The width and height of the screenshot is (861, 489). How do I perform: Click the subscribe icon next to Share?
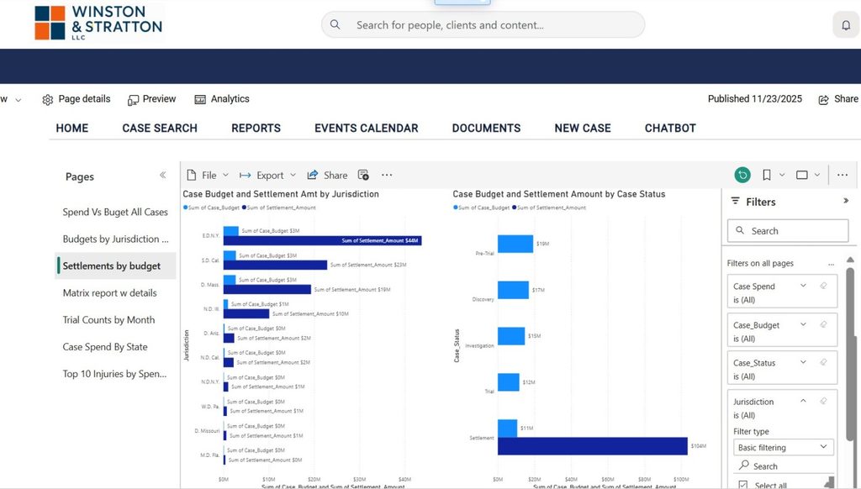(363, 175)
